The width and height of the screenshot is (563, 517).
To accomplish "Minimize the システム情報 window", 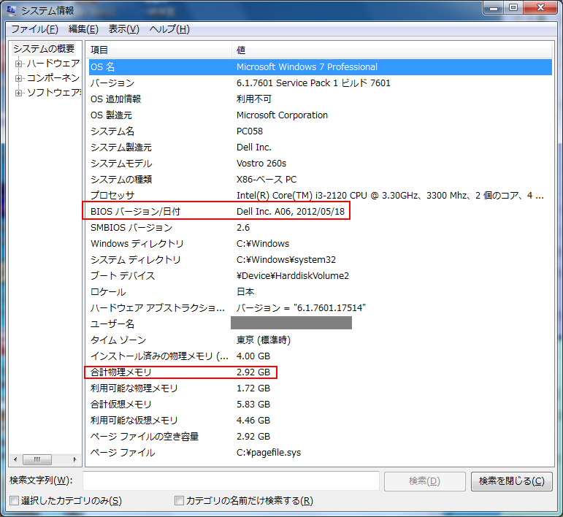I will [x=494, y=8].
